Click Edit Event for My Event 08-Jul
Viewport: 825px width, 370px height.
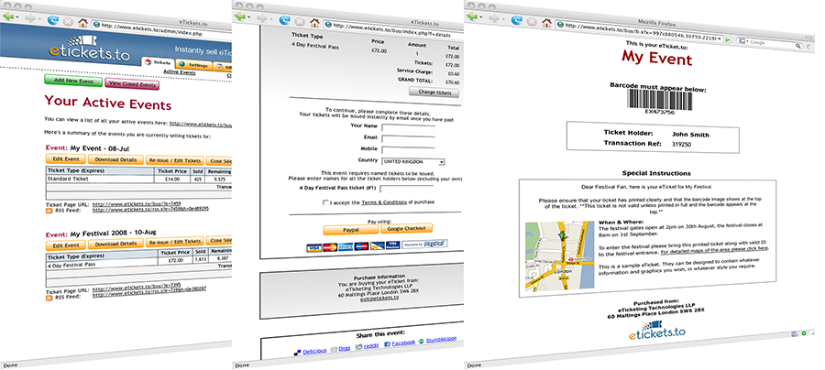tap(66, 159)
